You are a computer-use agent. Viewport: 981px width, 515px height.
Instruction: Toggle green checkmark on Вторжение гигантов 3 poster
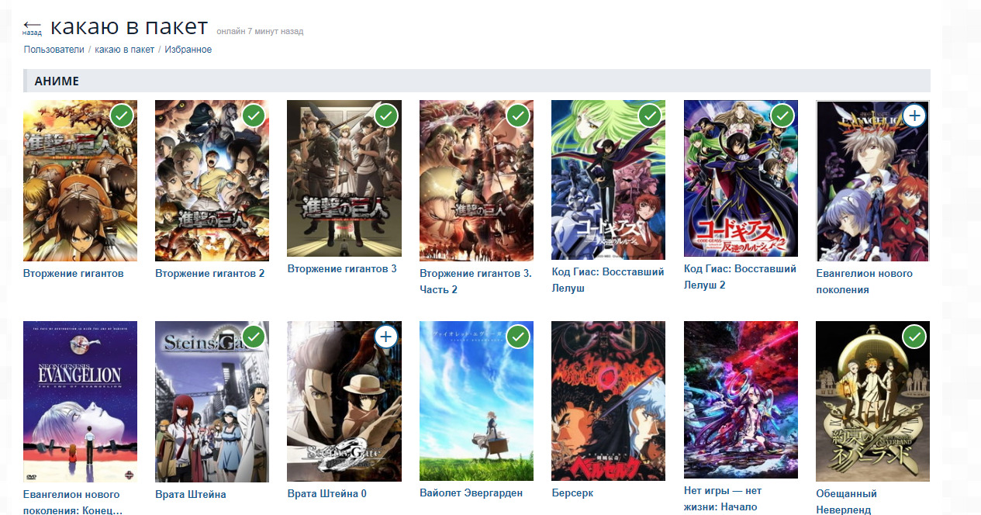tap(386, 116)
